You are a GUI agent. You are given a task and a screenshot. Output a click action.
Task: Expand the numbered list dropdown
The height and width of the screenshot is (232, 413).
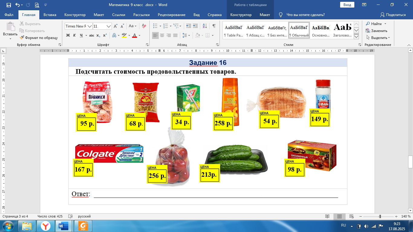pyautogui.click(x=171, y=26)
